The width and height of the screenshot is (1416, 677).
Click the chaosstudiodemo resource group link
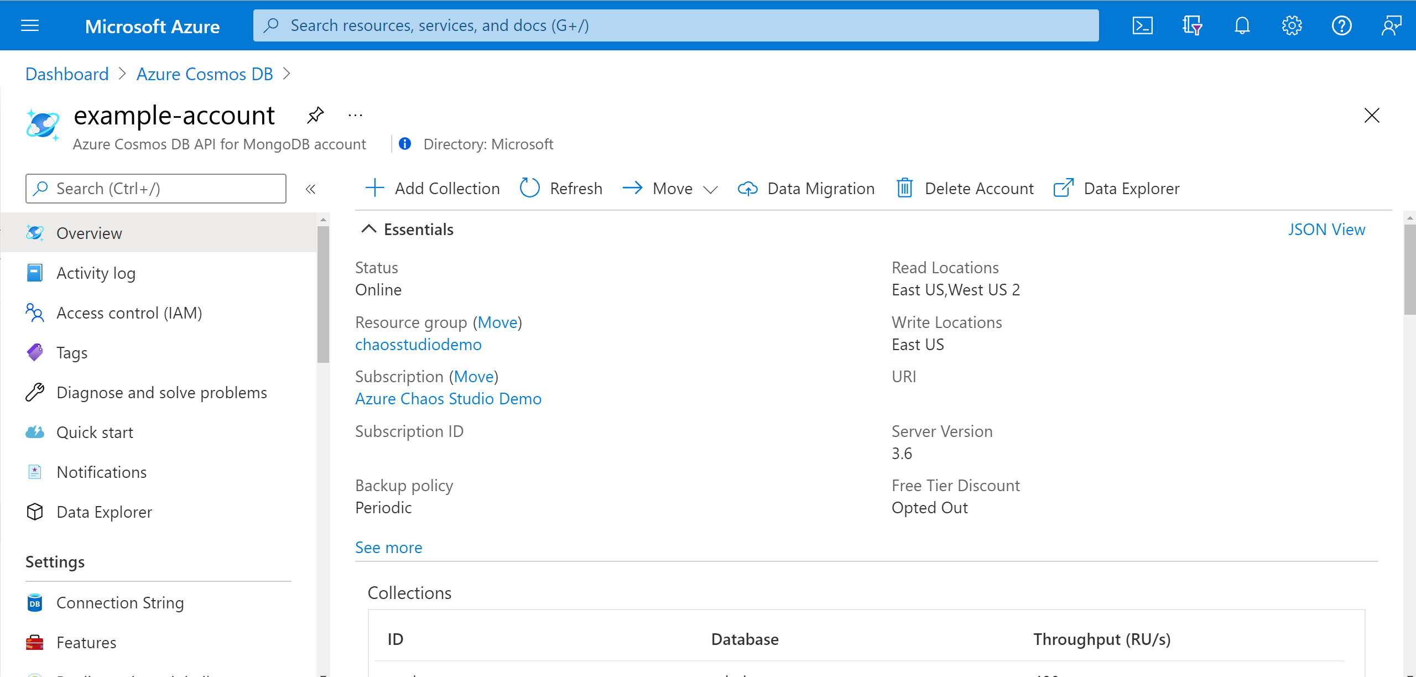(418, 344)
